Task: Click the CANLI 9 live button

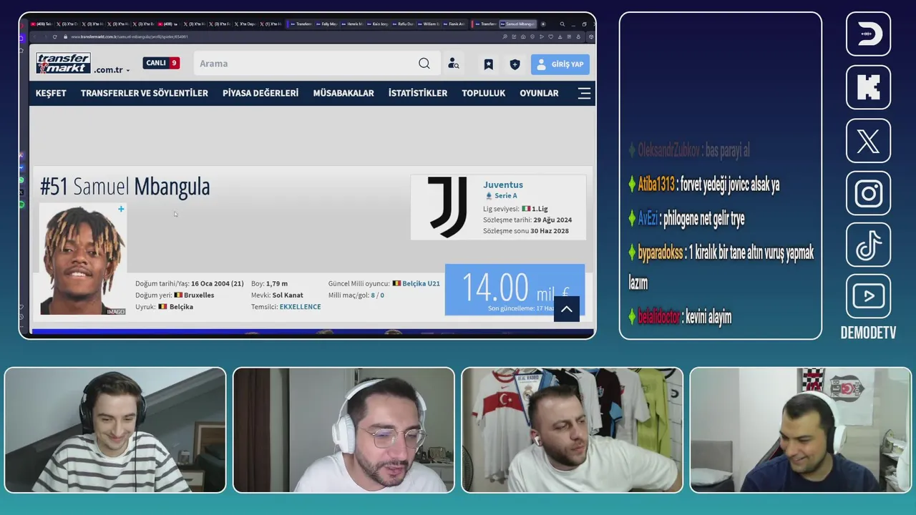Action: pos(161,63)
